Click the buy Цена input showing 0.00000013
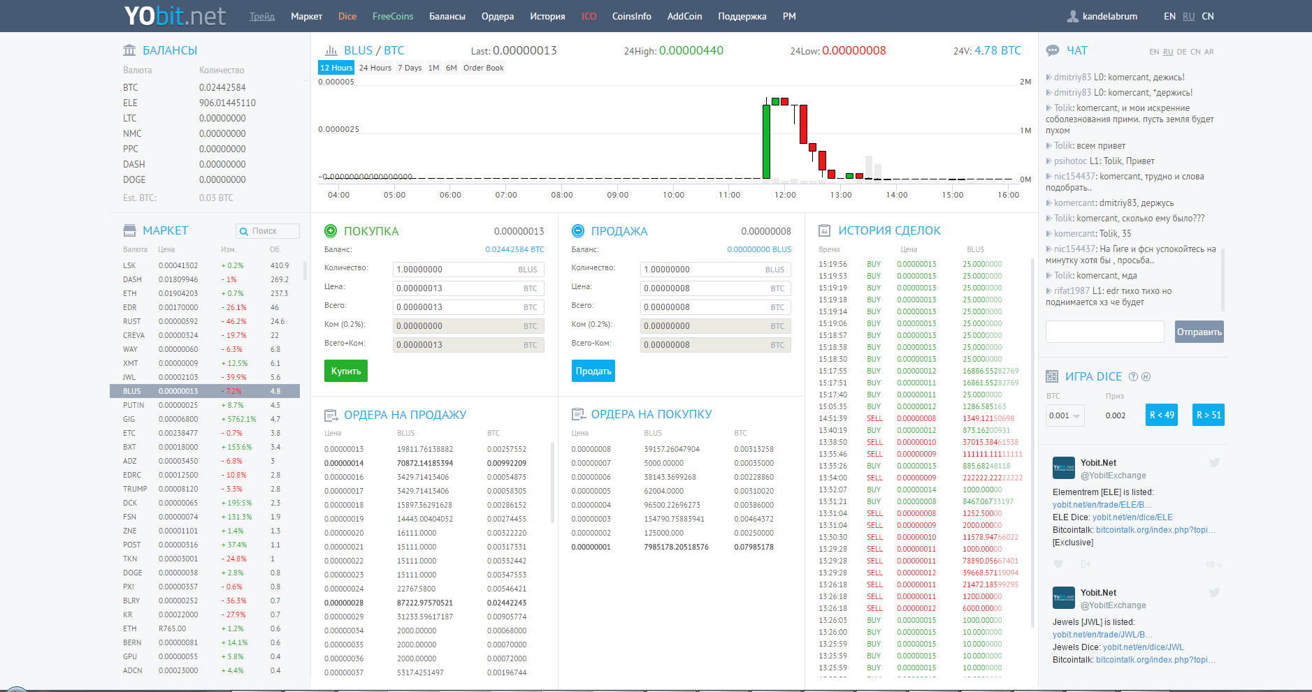 [468, 288]
